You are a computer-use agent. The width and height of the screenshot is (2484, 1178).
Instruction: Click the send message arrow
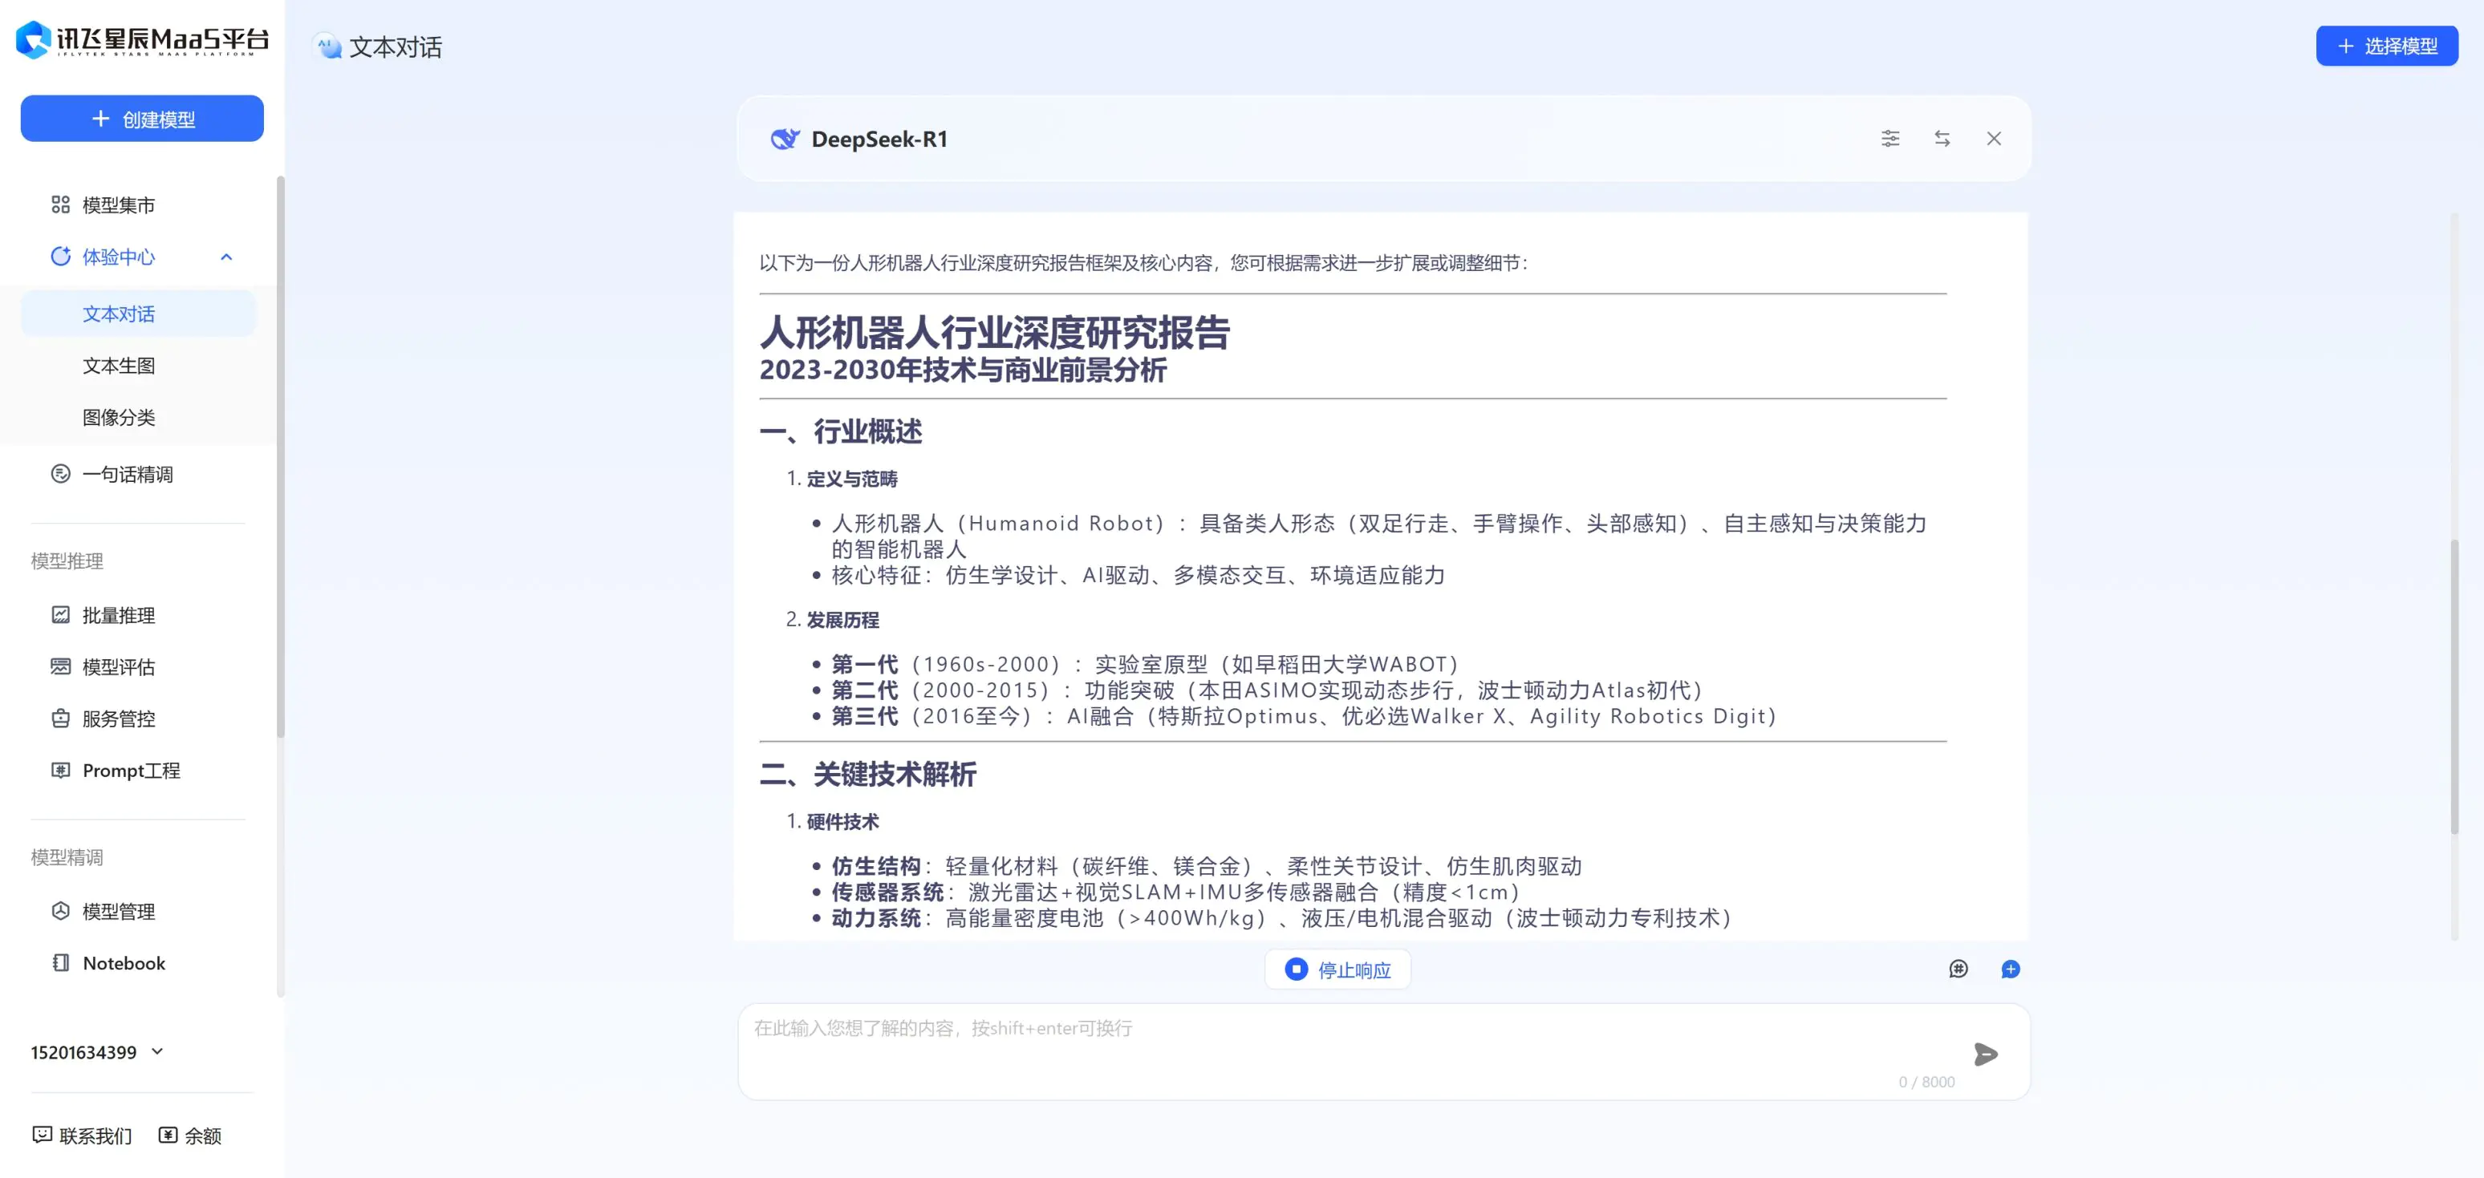[1987, 1054]
